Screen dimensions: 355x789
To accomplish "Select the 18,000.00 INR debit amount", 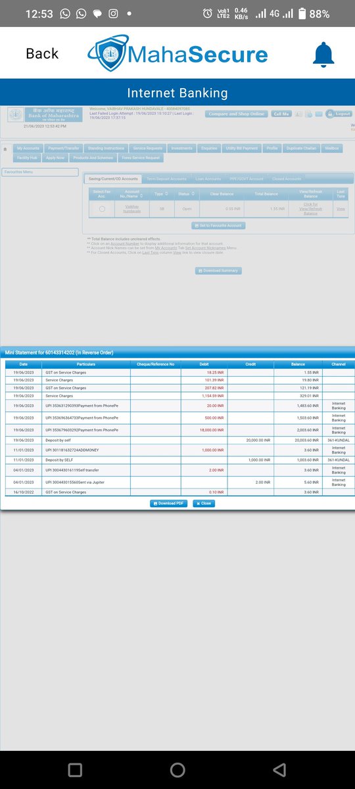I will click(x=210, y=430).
